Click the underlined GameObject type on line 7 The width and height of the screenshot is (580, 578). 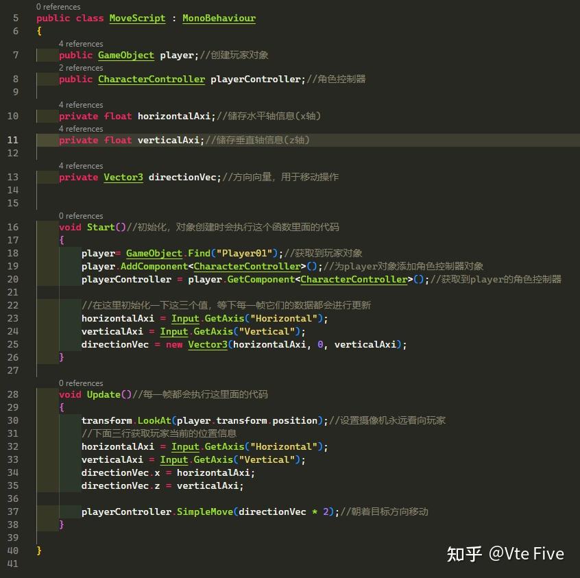click(125, 55)
